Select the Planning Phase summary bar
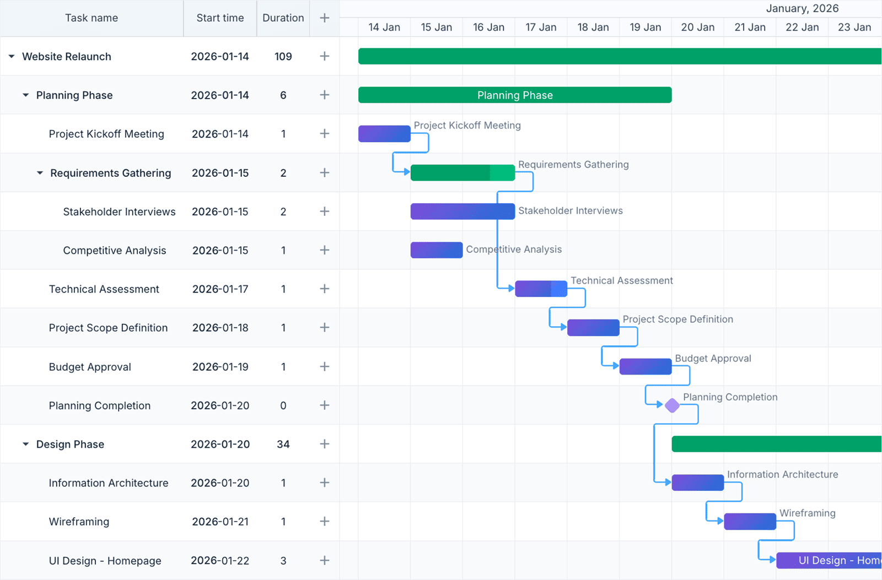The height and width of the screenshot is (580, 882). (515, 95)
